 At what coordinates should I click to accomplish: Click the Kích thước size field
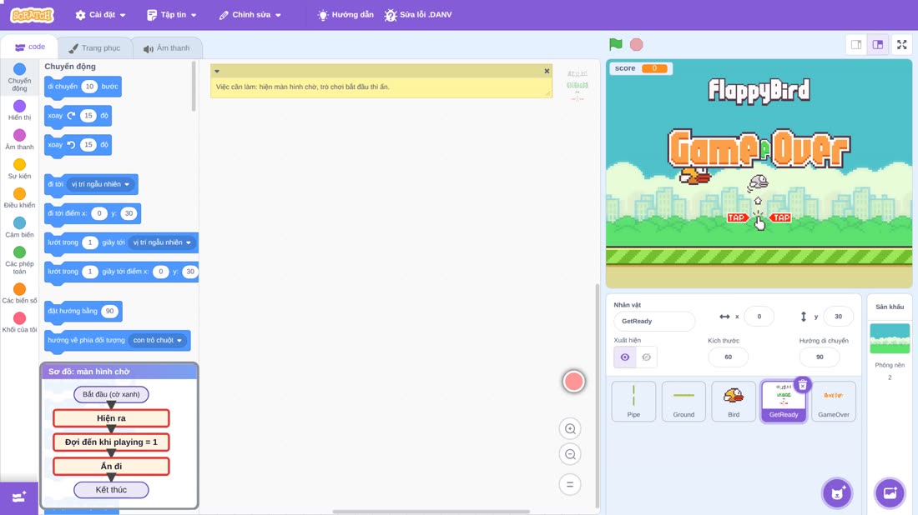(x=728, y=357)
